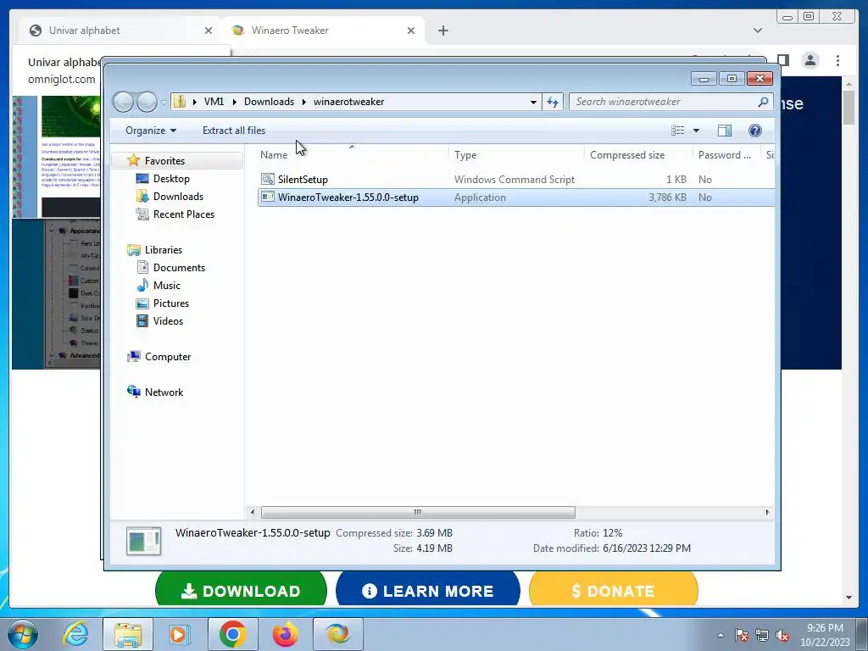Show hidden system tray icons
Screen dimensions: 868x651
pos(721,635)
